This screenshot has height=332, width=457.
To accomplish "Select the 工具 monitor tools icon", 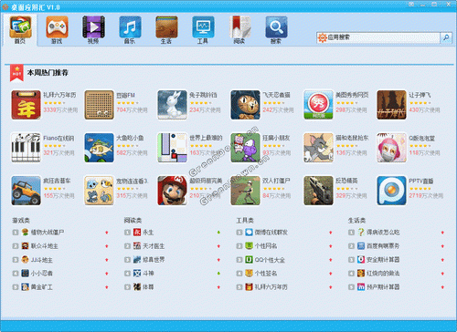I will point(203,30).
